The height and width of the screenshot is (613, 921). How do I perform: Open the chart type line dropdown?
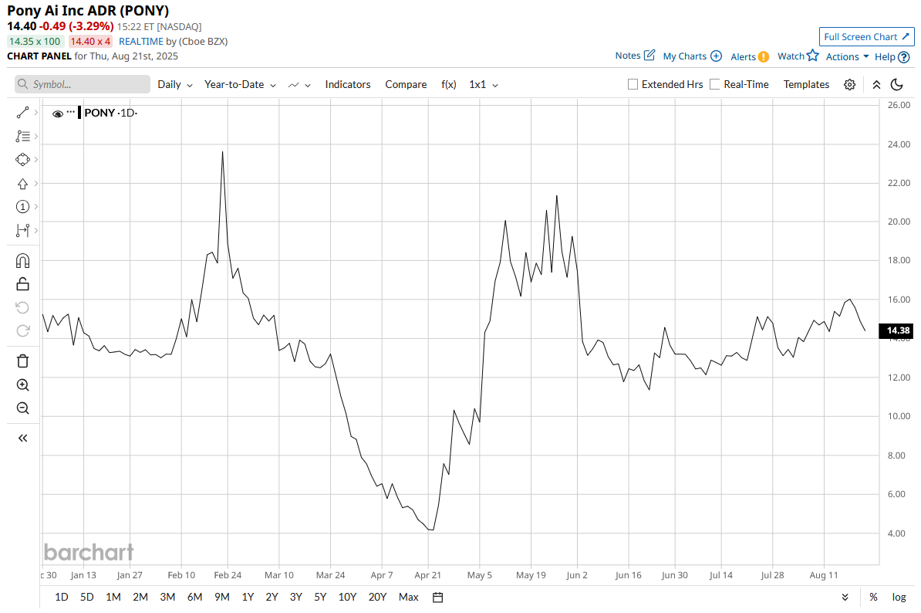coord(299,85)
